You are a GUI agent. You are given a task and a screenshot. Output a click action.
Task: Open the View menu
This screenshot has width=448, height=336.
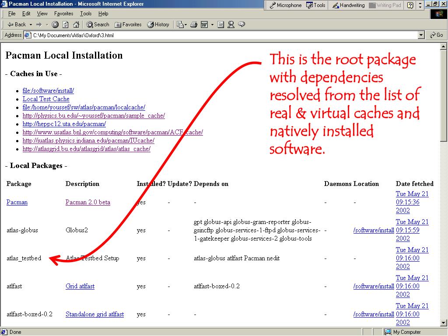tap(42, 14)
